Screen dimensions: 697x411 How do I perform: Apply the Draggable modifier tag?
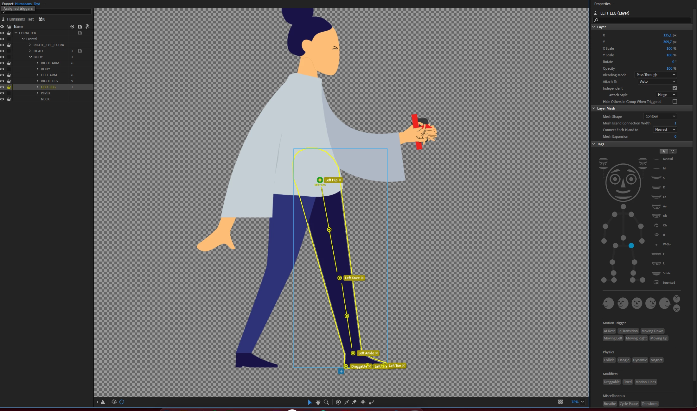(611, 382)
